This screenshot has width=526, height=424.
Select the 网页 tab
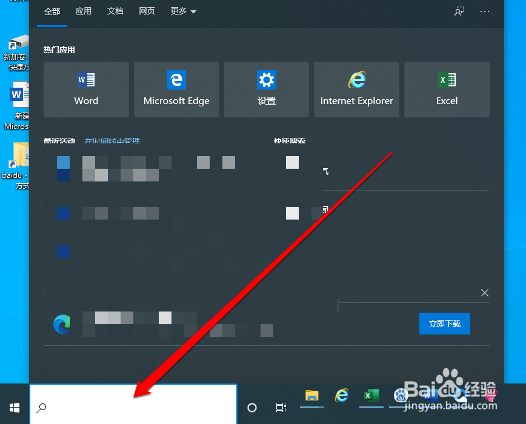(147, 11)
